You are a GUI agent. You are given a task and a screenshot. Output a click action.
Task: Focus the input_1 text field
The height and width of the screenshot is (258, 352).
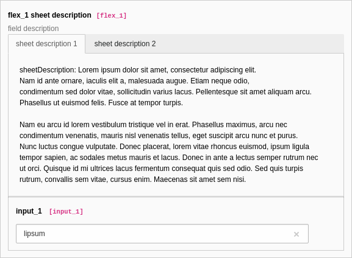click(162, 234)
